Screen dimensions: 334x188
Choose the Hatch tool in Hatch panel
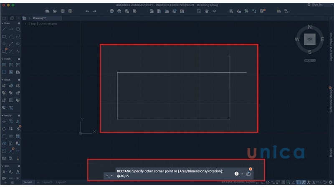(x=4, y=65)
